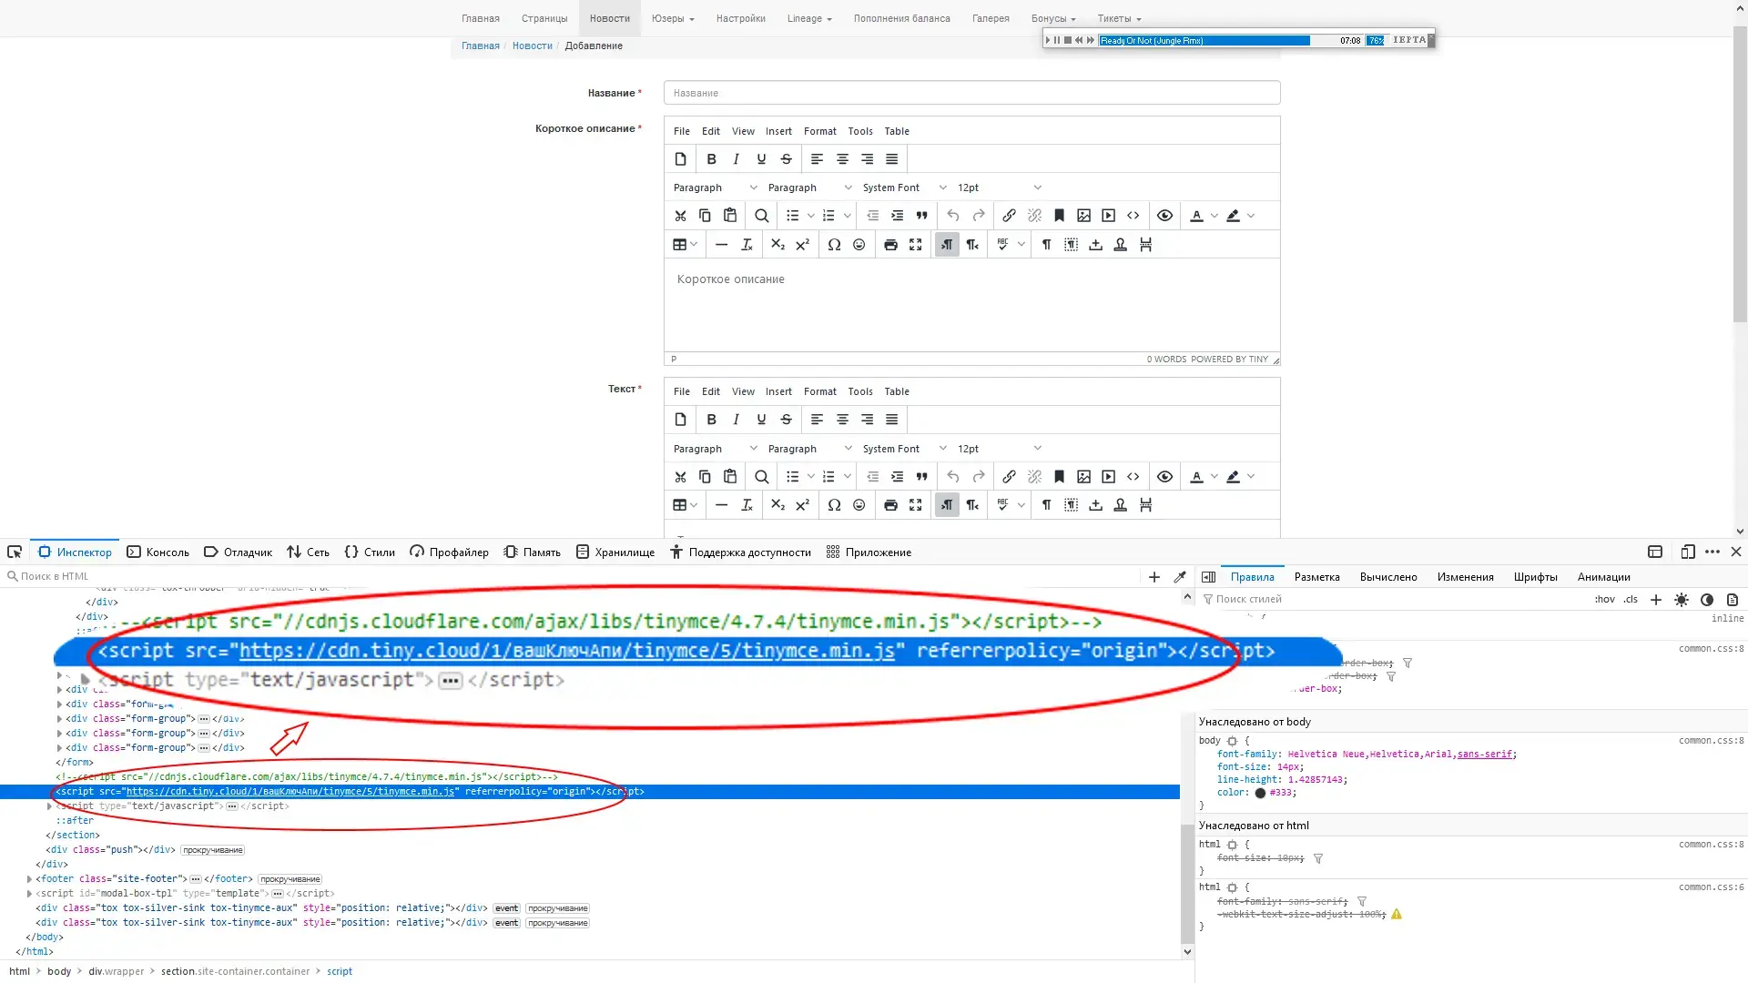Open Table toolbar dropdown in Короткое описание editor
Image resolution: width=1748 pixels, height=983 pixels.
point(685,245)
